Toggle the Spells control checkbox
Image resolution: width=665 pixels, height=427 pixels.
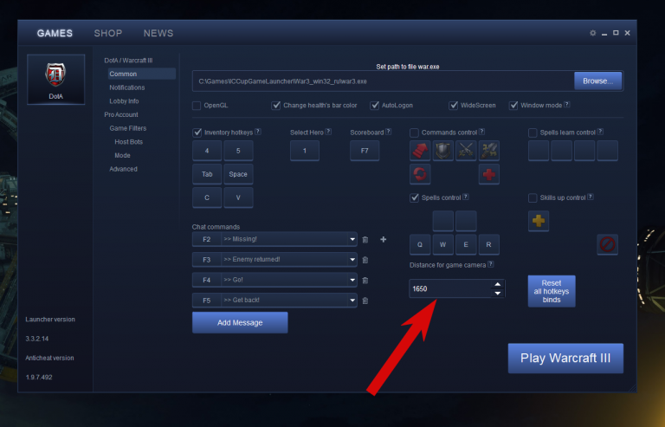click(415, 197)
